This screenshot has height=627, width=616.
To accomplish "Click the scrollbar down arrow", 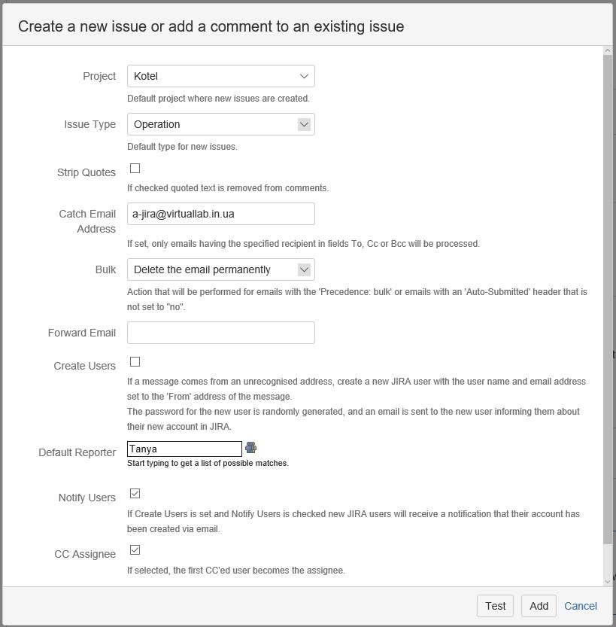I will pyautogui.click(x=608, y=581).
